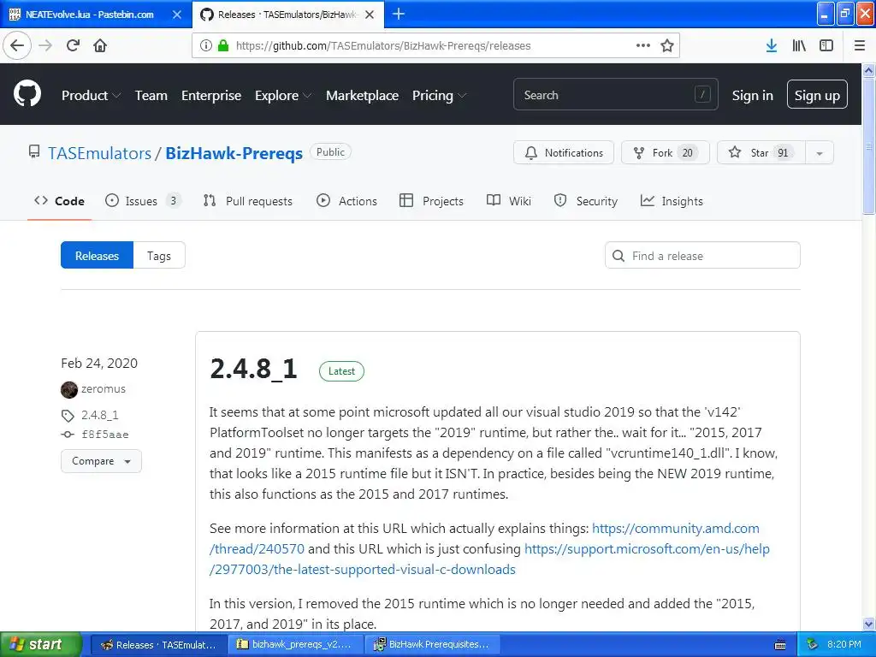Reload the page with refresh icon

(x=74, y=45)
